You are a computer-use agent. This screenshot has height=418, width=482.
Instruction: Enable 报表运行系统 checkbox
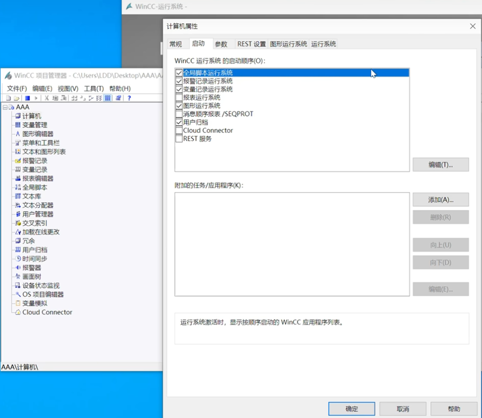(x=179, y=97)
